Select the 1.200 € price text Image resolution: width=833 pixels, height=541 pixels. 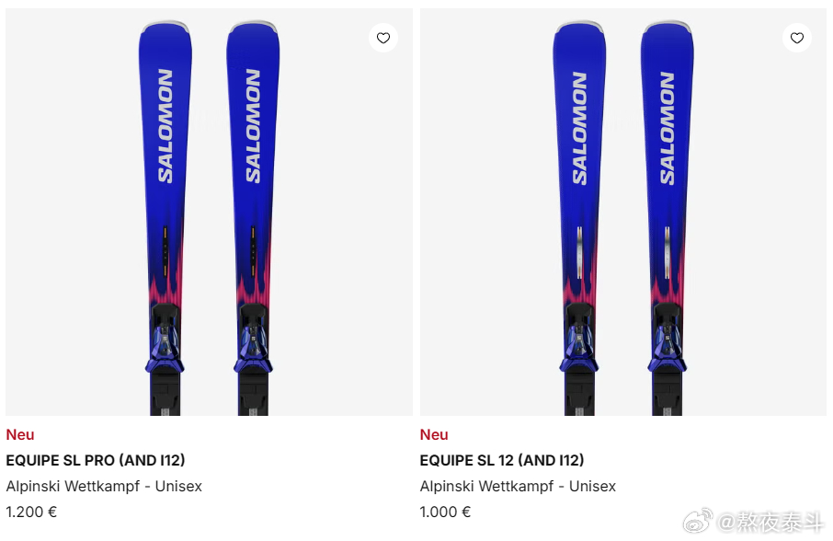31,512
